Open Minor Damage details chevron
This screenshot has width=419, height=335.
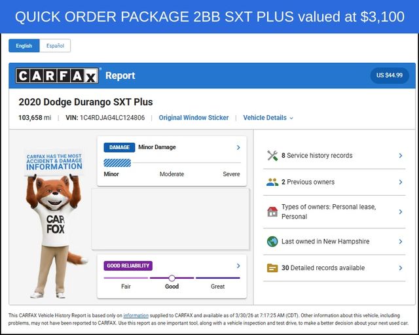coord(238,147)
